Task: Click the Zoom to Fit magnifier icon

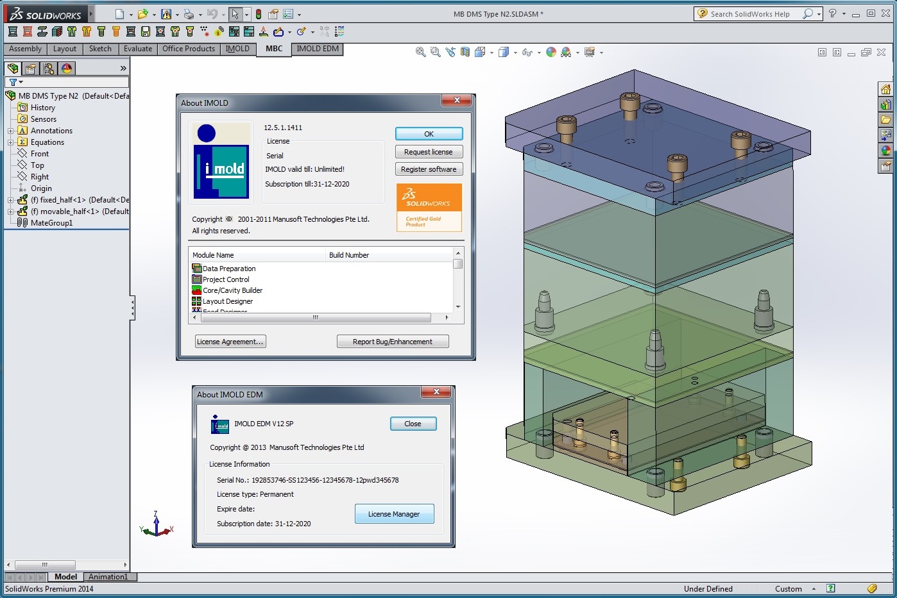Action: tap(420, 53)
